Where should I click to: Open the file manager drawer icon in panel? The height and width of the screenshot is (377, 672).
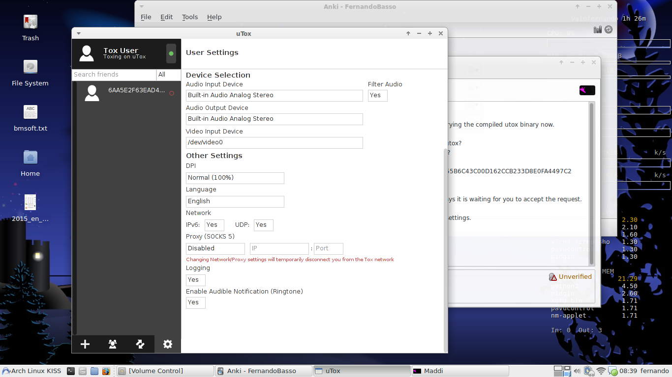[83, 371]
